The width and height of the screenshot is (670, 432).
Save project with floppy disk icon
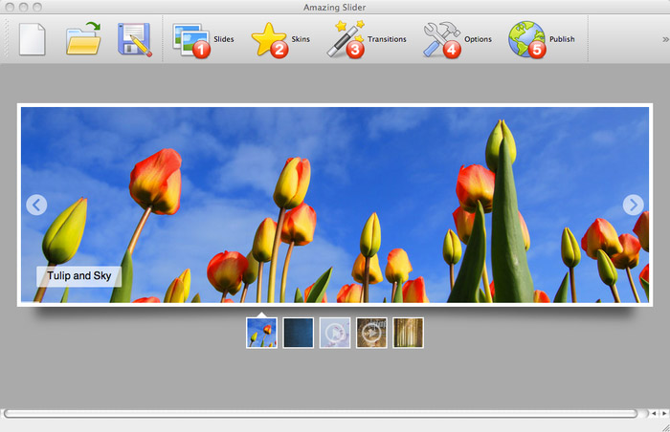pos(135,39)
